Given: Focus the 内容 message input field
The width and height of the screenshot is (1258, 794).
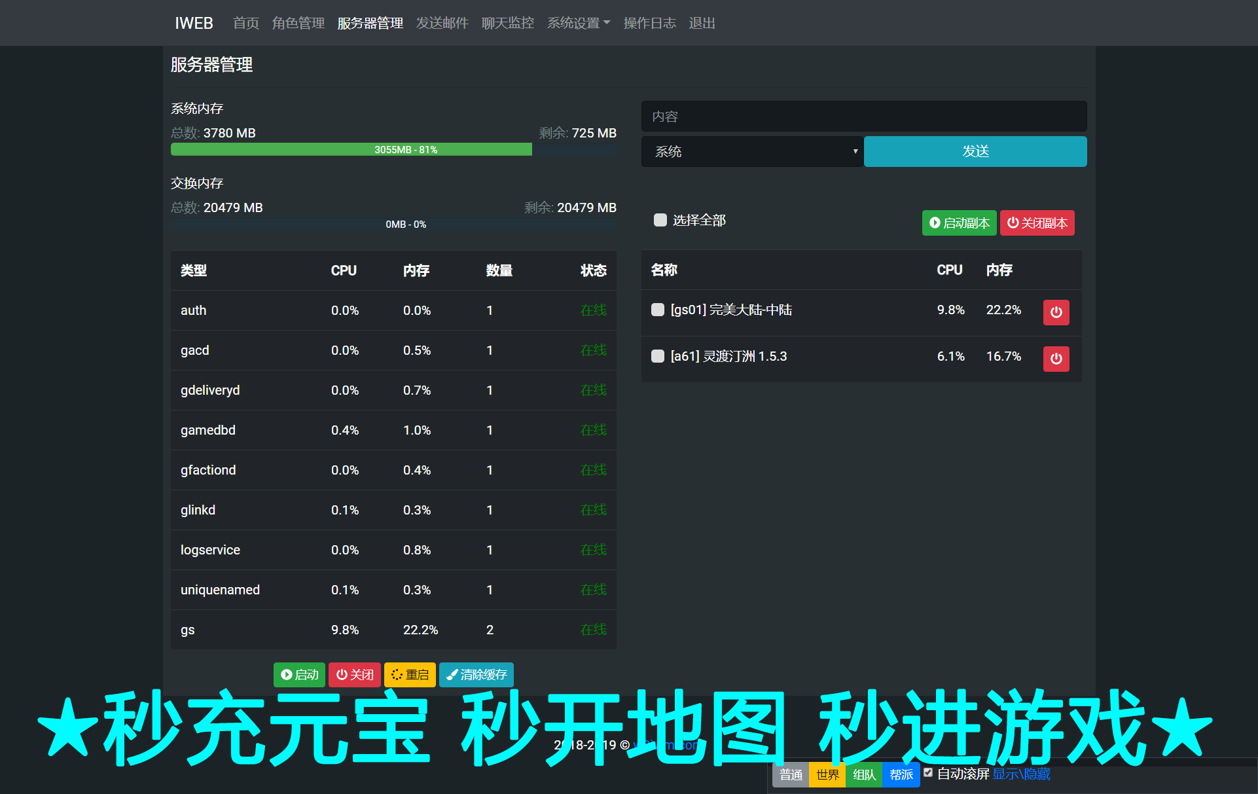Looking at the screenshot, I should click(863, 117).
